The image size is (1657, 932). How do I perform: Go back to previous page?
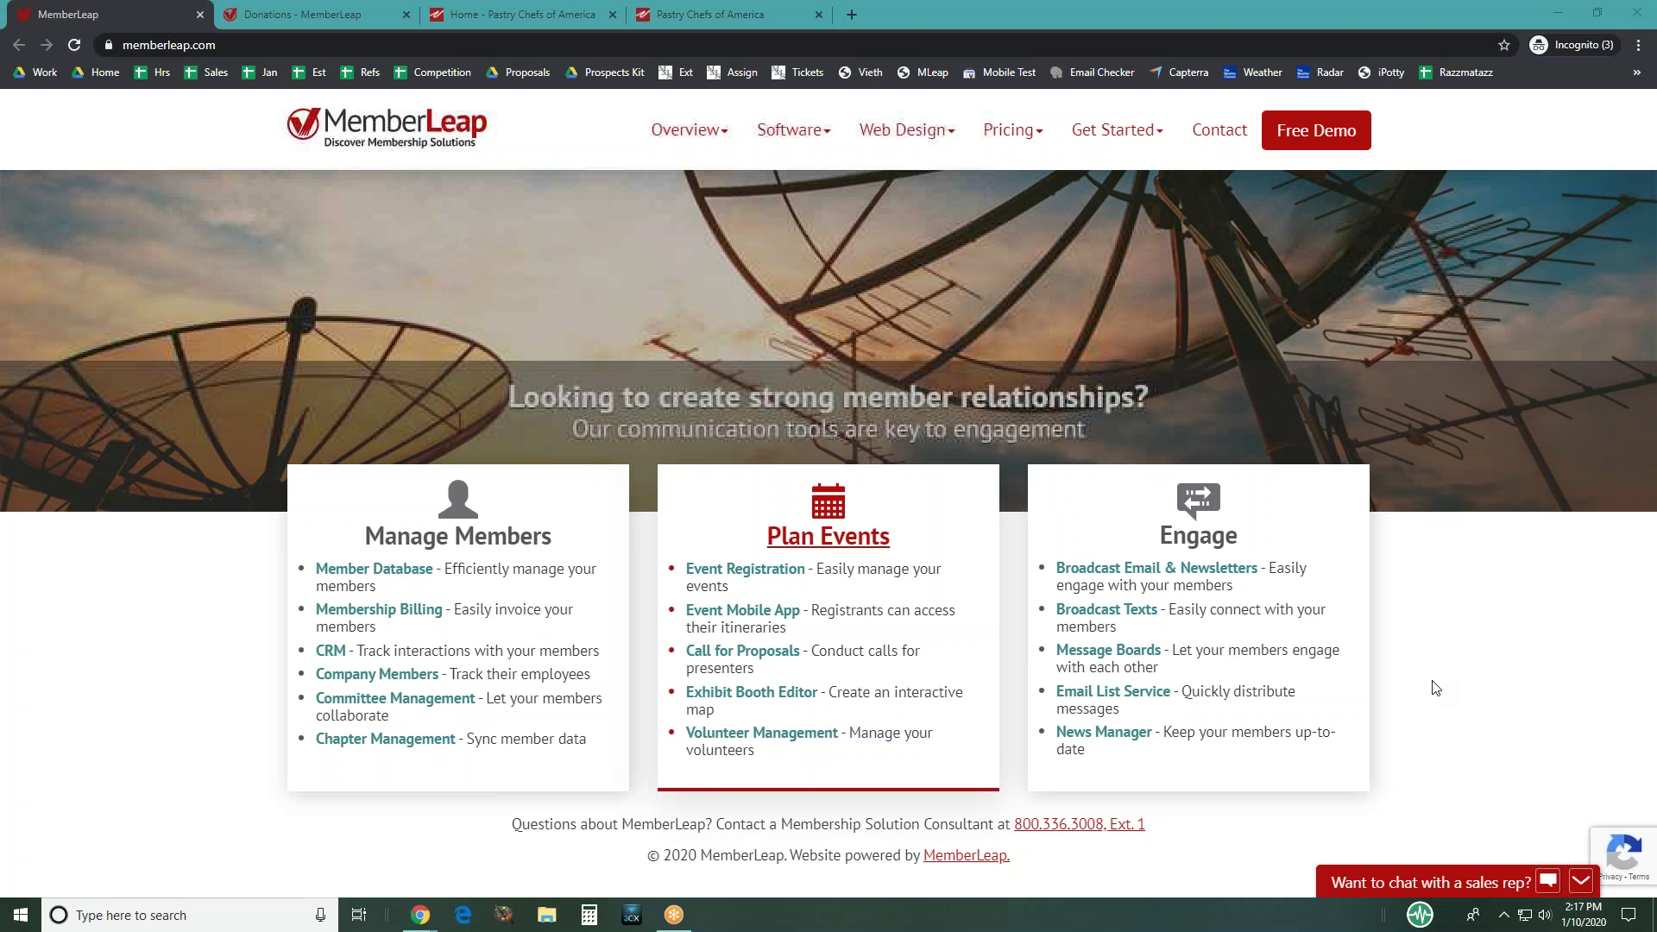point(19,45)
